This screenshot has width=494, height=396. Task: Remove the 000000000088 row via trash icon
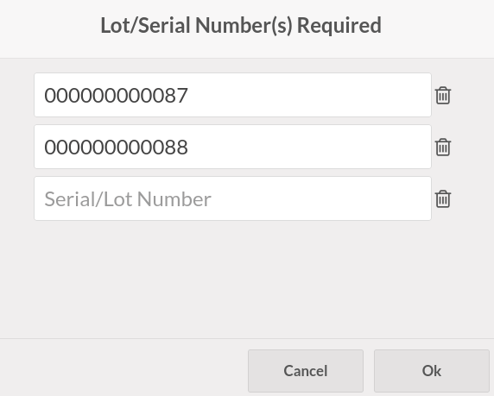[x=443, y=147]
